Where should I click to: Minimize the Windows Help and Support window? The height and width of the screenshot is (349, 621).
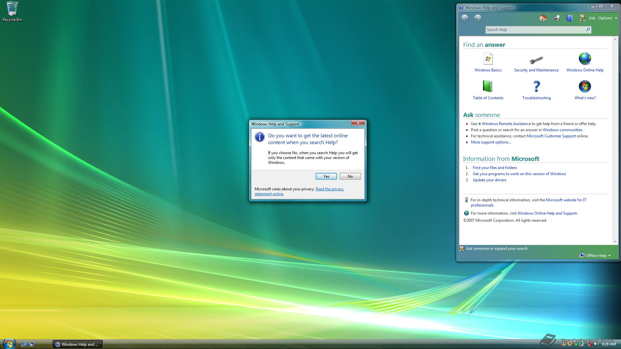point(593,6)
